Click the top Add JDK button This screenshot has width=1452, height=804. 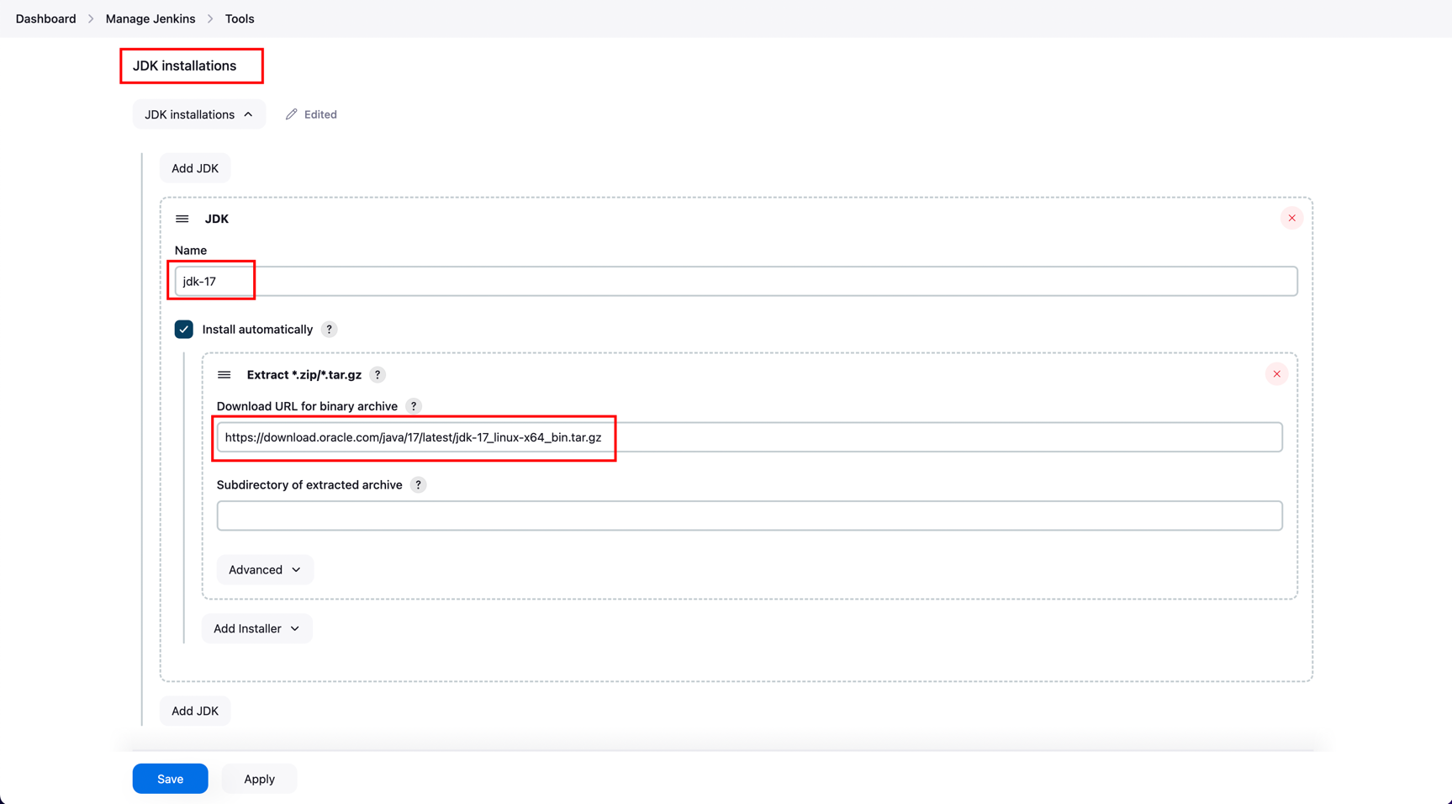coord(195,168)
